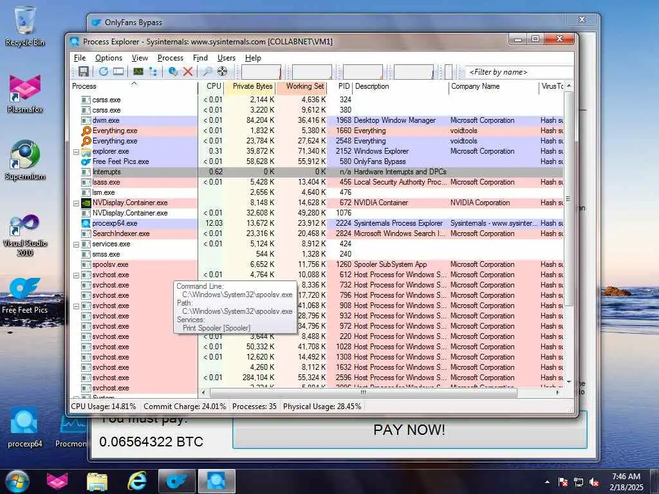This screenshot has height=494, width=659.
Task: Click the PAY NOW! button
Action: point(409,430)
